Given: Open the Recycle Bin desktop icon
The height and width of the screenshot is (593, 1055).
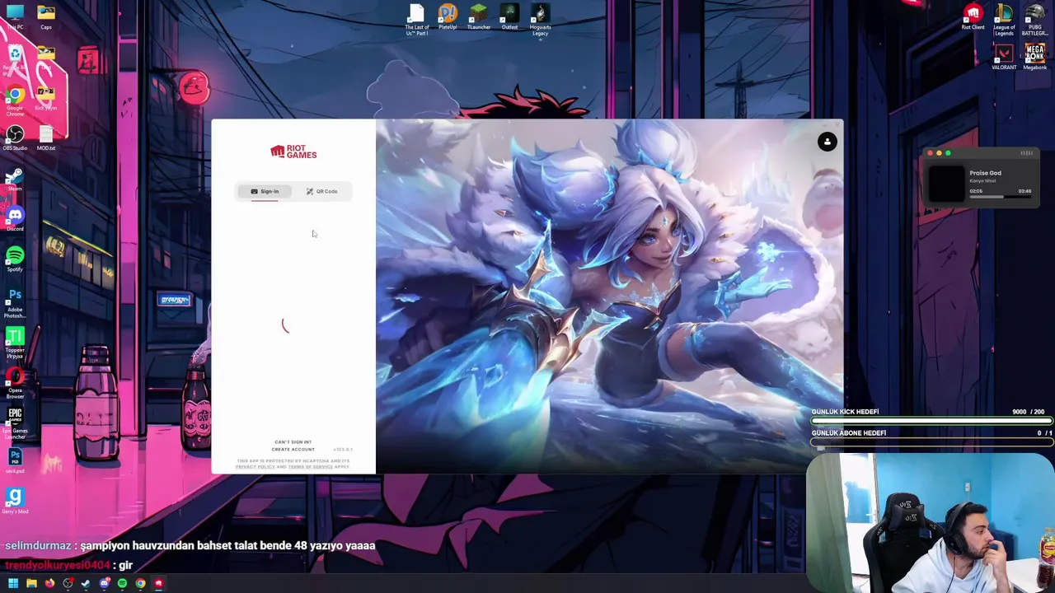Looking at the screenshot, I should coord(15,58).
